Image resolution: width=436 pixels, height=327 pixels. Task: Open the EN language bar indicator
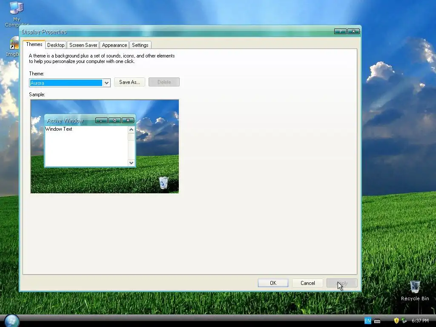[x=367, y=321]
